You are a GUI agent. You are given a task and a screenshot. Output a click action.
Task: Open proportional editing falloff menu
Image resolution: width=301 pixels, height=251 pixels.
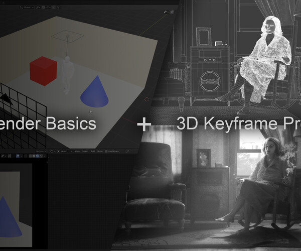(x=58, y=8)
